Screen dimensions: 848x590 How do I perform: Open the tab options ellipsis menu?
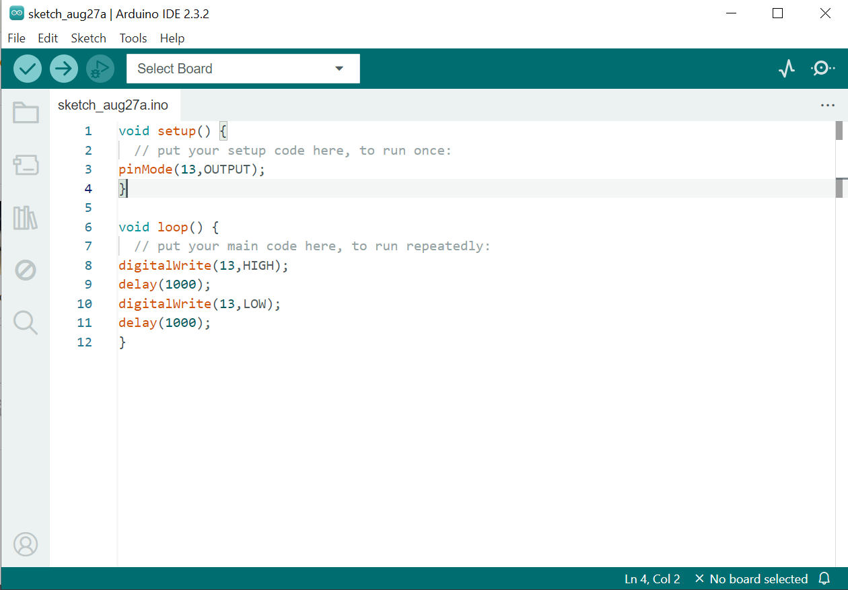coord(828,106)
